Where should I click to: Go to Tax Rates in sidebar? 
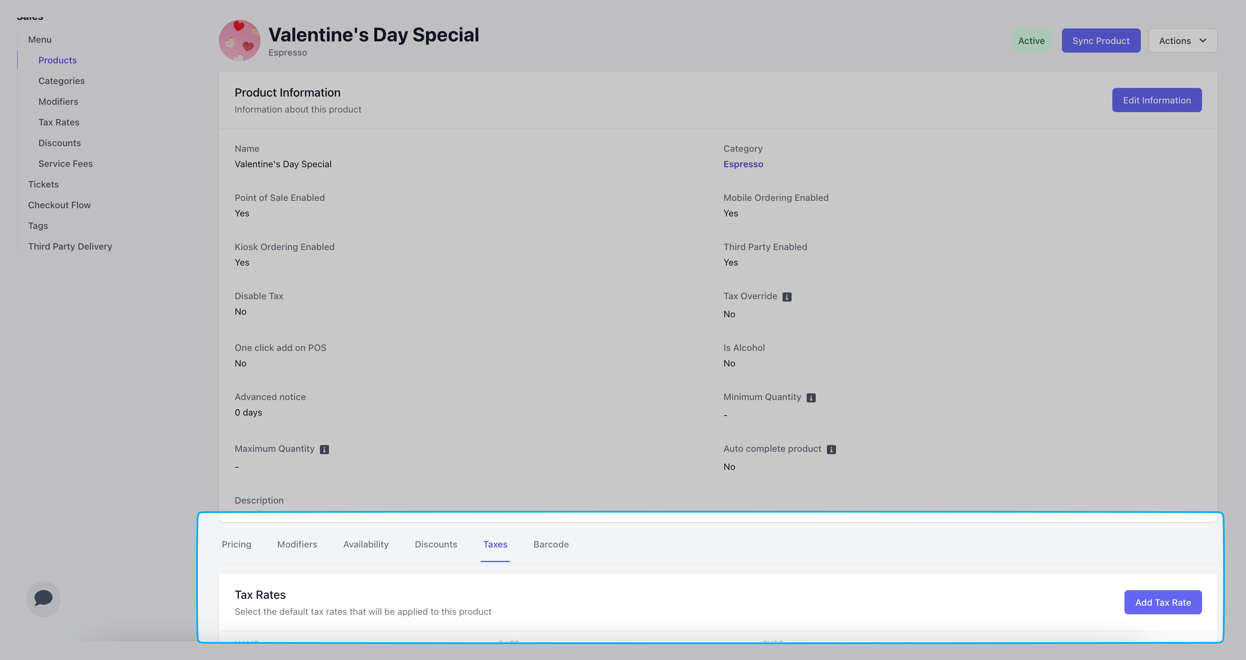click(59, 122)
